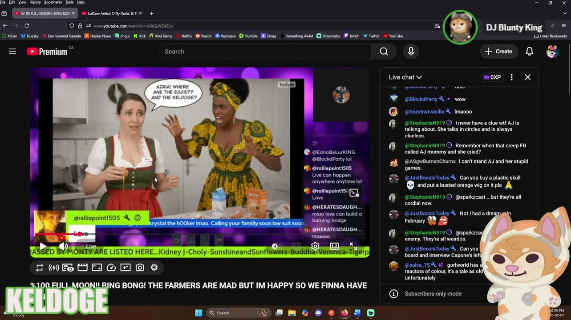The width and height of the screenshot is (571, 320).
Task: Start voice search with microphone
Action: tap(411, 52)
